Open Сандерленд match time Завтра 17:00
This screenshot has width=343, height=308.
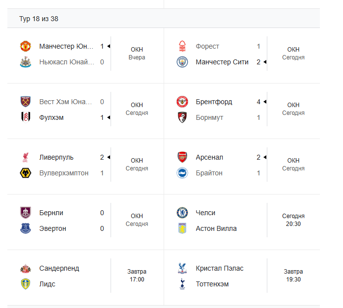point(137,276)
